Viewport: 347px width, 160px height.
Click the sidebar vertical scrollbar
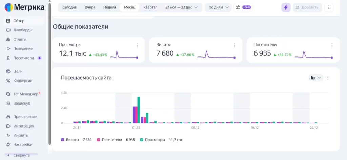pos(50,74)
